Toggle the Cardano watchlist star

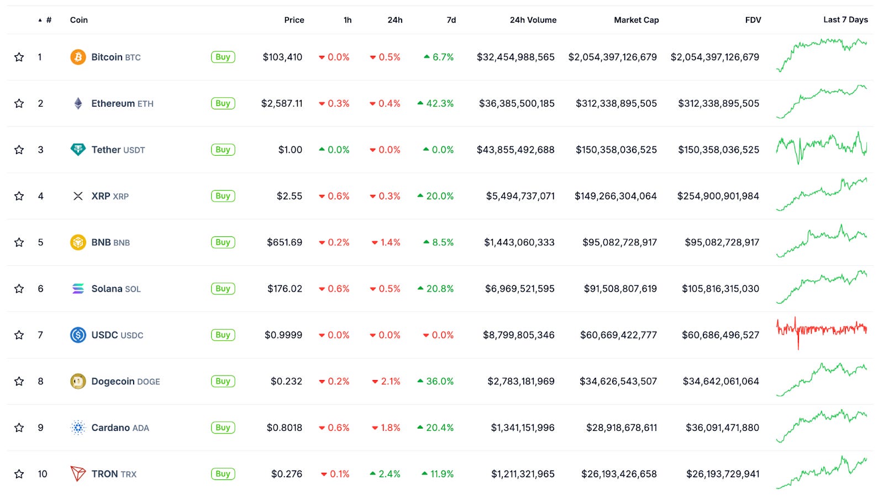[x=19, y=428]
